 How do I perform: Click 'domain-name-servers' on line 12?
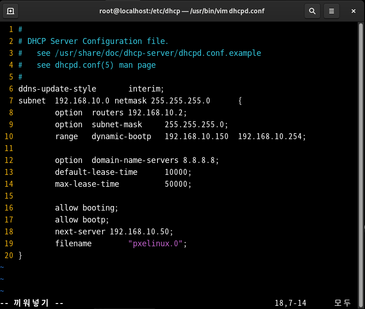135,160
